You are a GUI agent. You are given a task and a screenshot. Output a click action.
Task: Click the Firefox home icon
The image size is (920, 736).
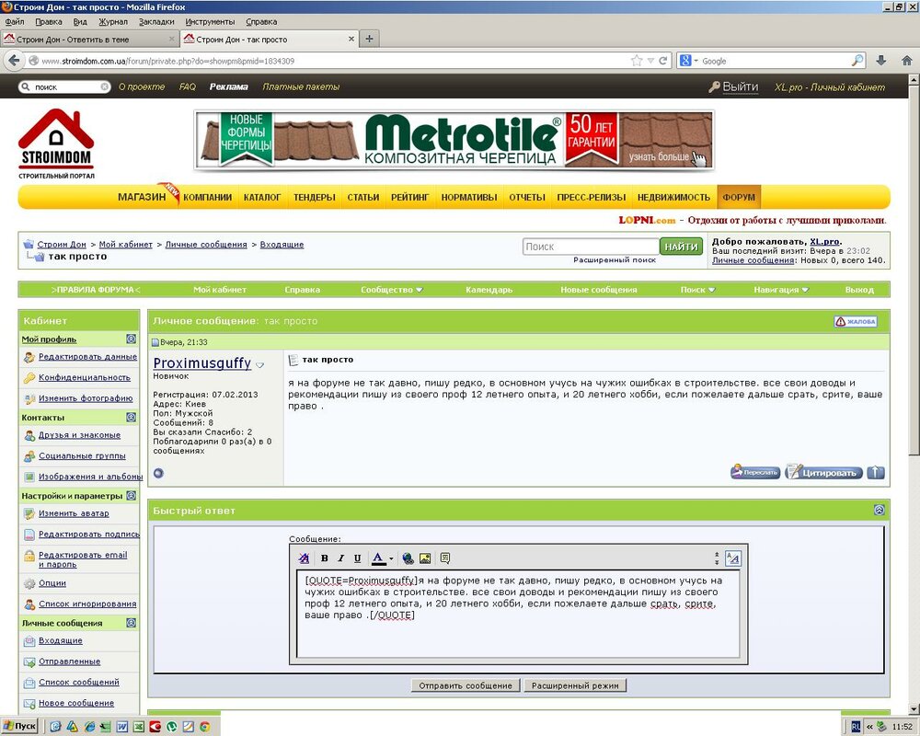pos(906,61)
